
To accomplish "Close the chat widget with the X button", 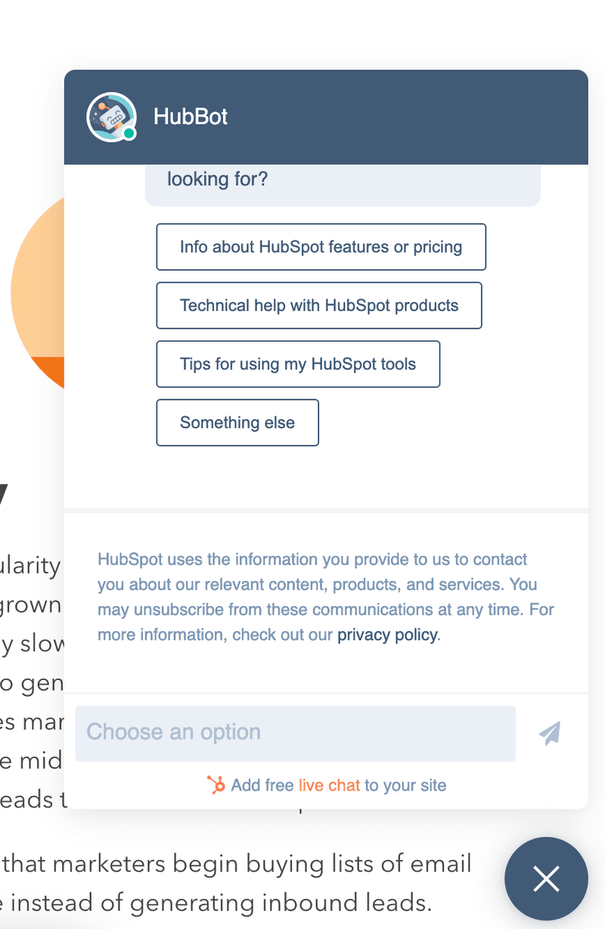I will coord(546,878).
